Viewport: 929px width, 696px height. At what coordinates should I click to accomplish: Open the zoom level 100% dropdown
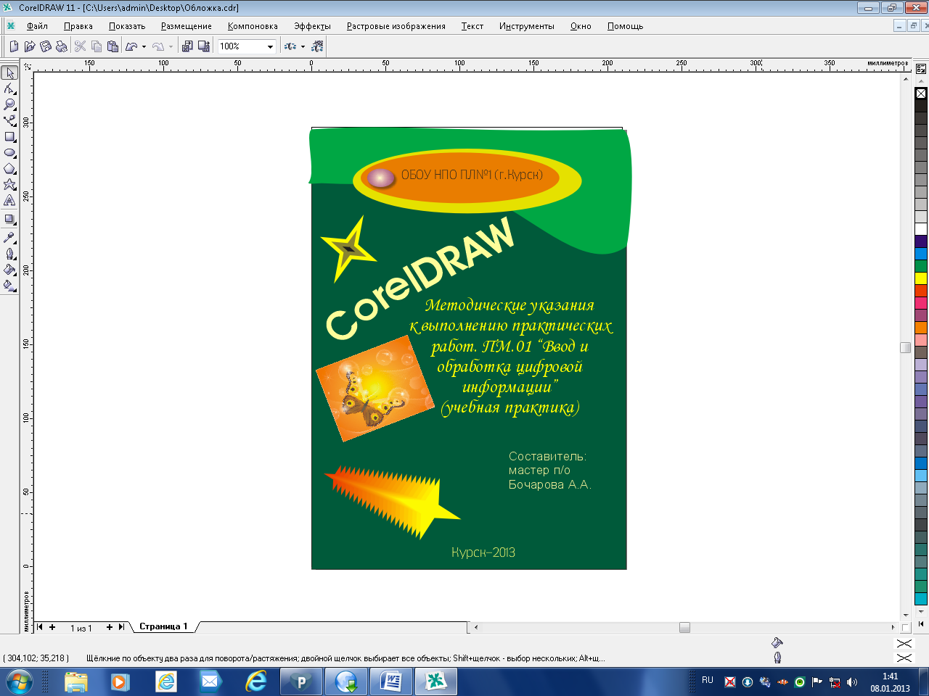click(270, 46)
